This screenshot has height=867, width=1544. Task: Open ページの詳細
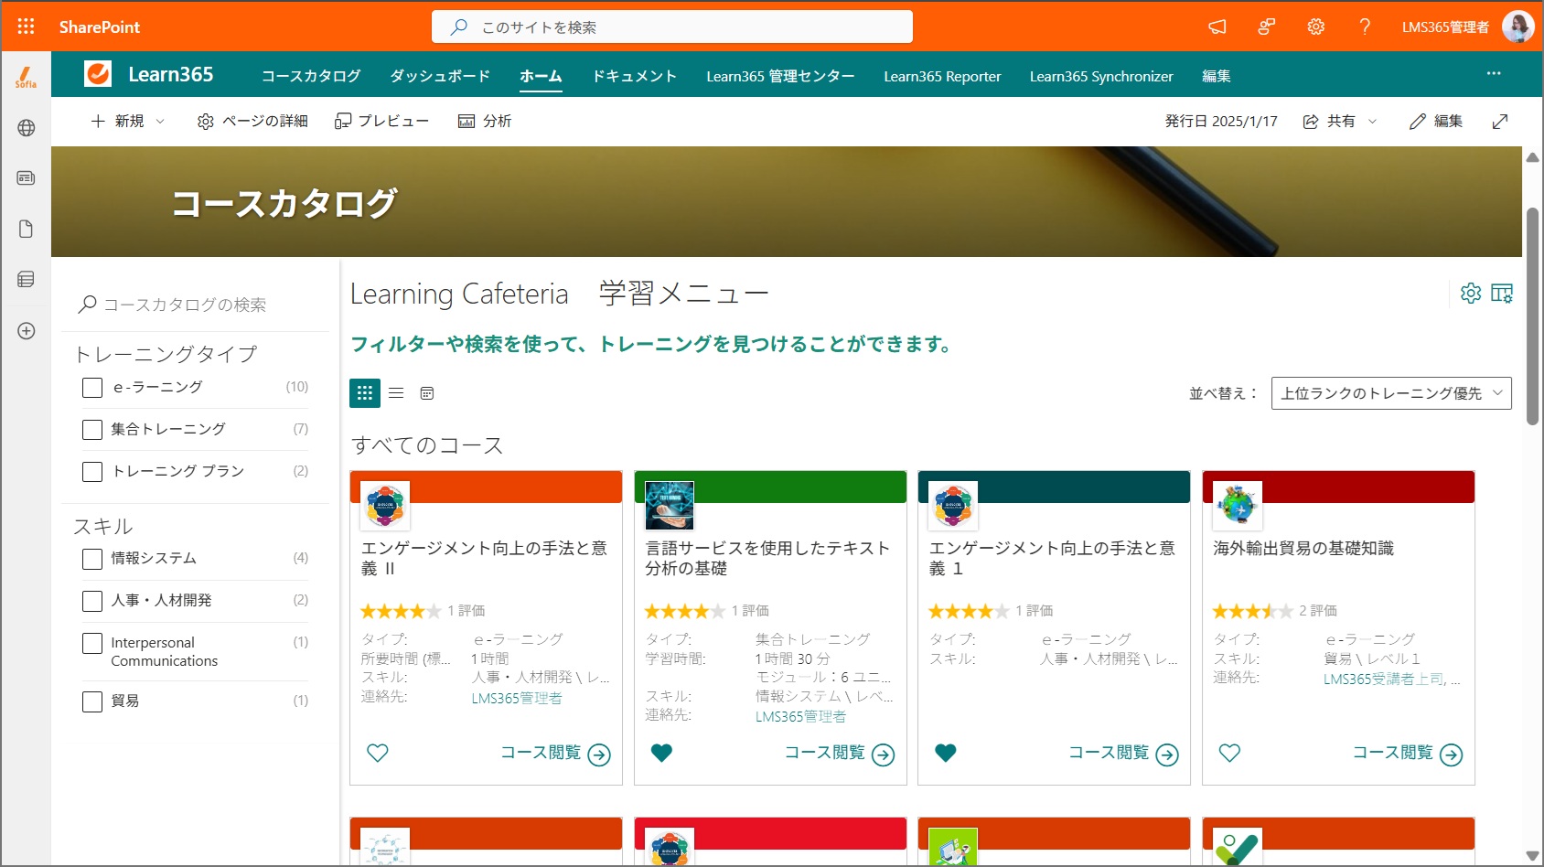[x=252, y=122]
